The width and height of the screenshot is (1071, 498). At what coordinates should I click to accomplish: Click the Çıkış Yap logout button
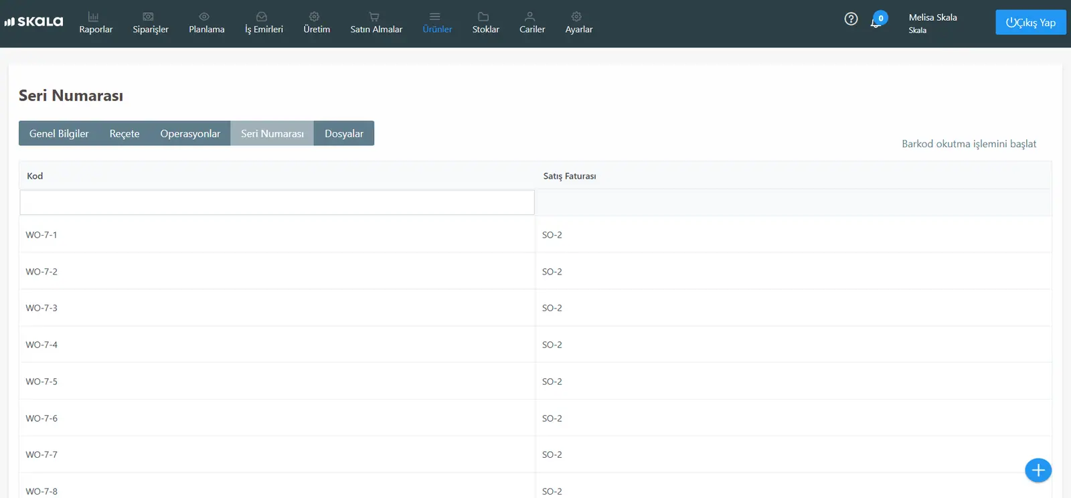point(1030,22)
